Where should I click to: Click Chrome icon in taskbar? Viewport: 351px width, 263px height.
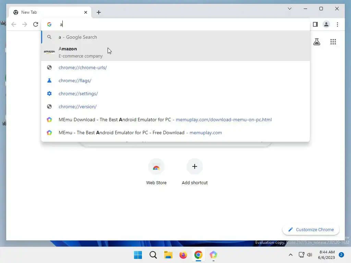coord(198,255)
